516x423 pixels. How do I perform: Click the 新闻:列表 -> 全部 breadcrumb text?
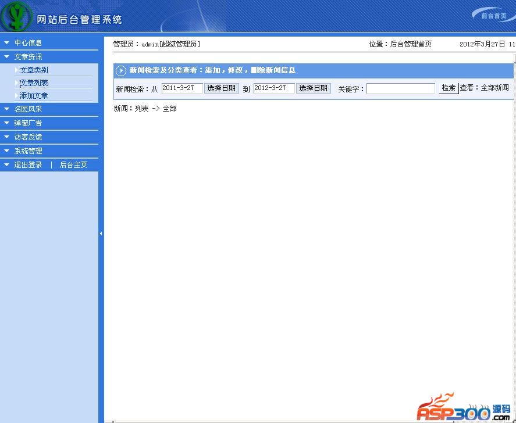(x=145, y=109)
